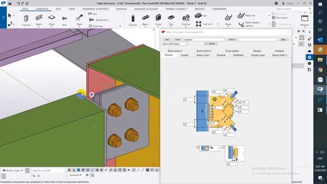This screenshot has width=327, height=184.
Task: Toggle checkbox under large gusset picture dropdown
Action: pos(228,164)
